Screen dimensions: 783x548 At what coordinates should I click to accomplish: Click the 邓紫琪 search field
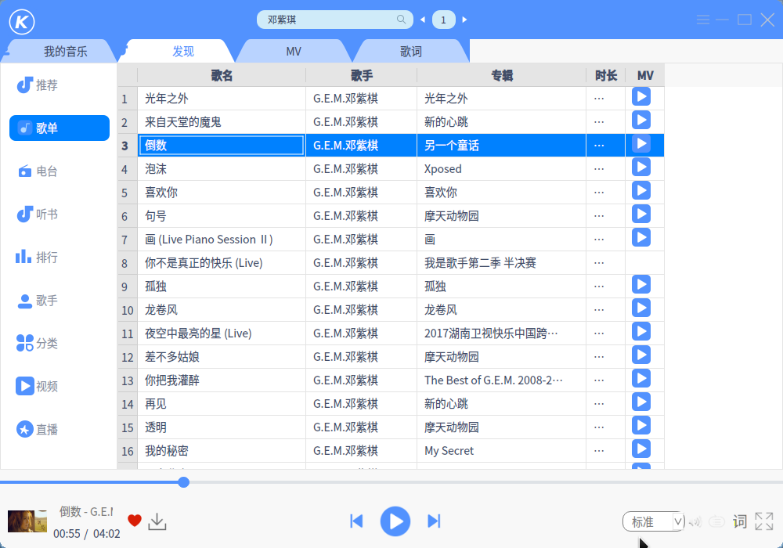pyautogui.click(x=334, y=20)
